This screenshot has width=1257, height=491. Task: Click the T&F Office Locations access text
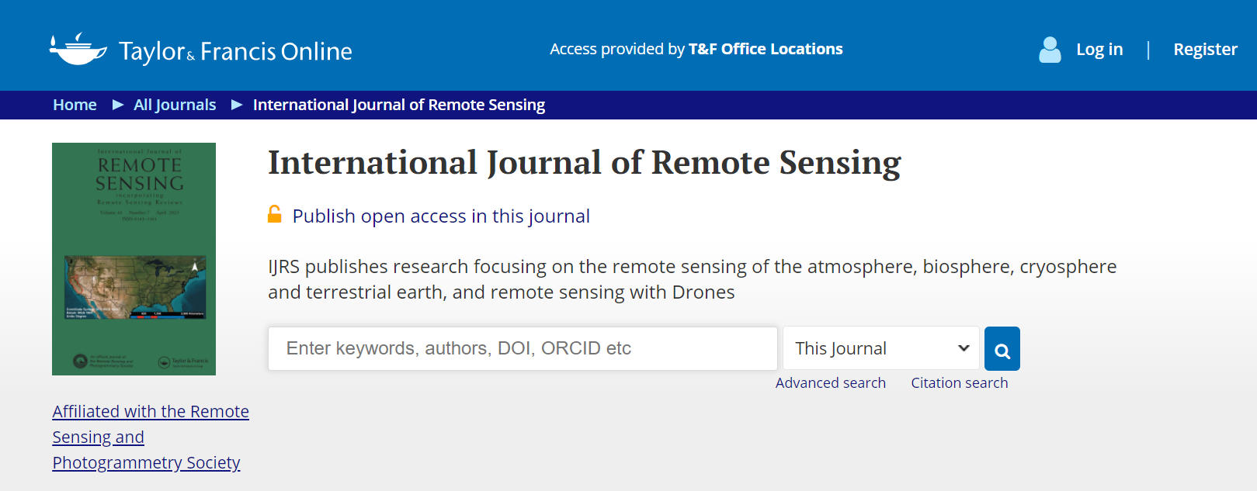coord(765,49)
